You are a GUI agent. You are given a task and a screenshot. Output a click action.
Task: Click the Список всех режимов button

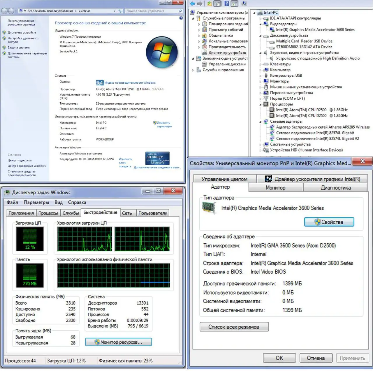pos(234,327)
